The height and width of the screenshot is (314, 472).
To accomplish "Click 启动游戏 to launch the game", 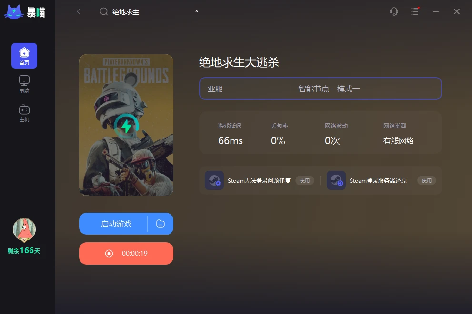I will click(116, 224).
